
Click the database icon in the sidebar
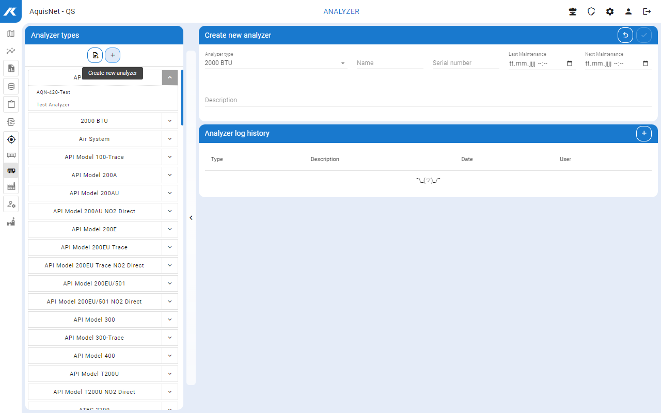click(11, 86)
